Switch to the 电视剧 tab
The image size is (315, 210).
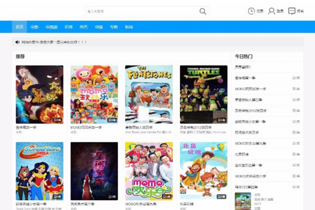tap(51, 27)
